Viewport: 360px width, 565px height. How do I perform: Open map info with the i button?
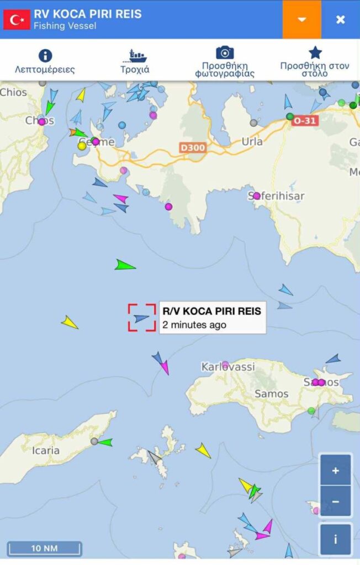(336, 539)
